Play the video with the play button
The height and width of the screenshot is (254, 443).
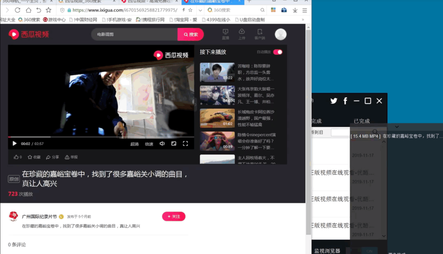pos(15,144)
